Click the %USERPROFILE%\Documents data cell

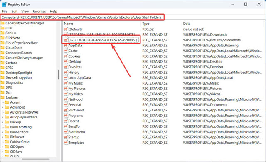coord(205,105)
